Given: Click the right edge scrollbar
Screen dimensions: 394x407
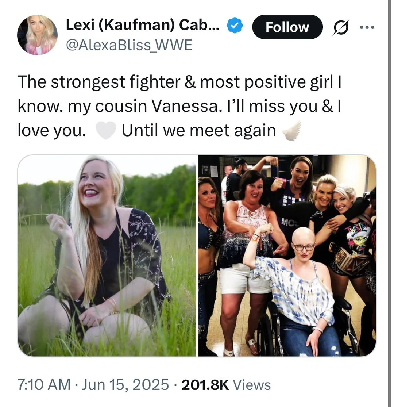Looking at the screenshot, I should pyautogui.click(x=389, y=204).
